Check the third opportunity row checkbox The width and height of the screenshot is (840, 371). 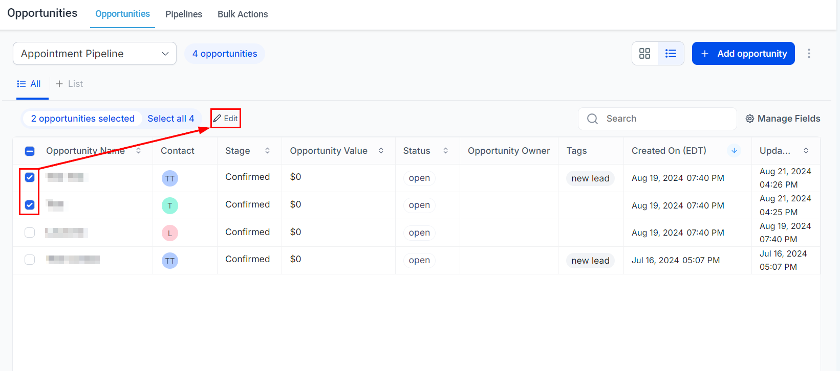pyautogui.click(x=30, y=233)
